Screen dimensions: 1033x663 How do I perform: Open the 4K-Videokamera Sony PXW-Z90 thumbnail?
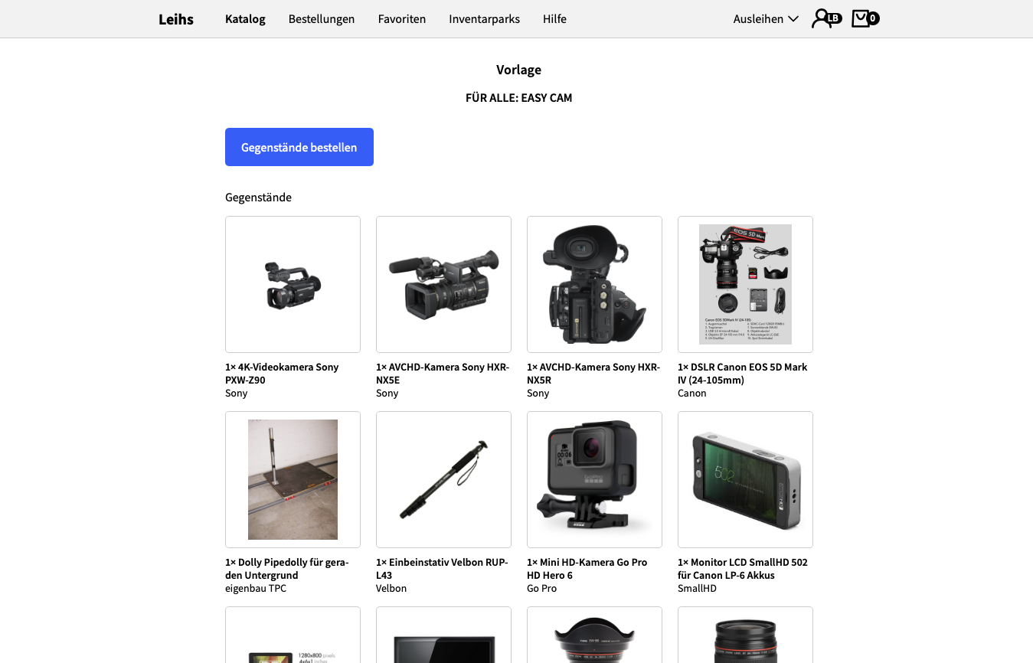click(293, 284)
